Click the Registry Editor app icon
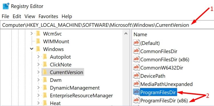Screen dimensions: 214x106 point(6,6)
